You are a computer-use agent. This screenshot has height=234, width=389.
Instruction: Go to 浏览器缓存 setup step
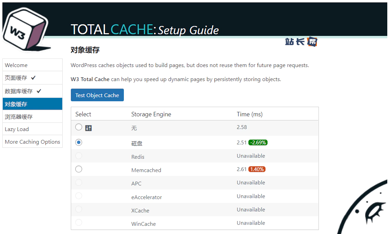click(18, 117)
